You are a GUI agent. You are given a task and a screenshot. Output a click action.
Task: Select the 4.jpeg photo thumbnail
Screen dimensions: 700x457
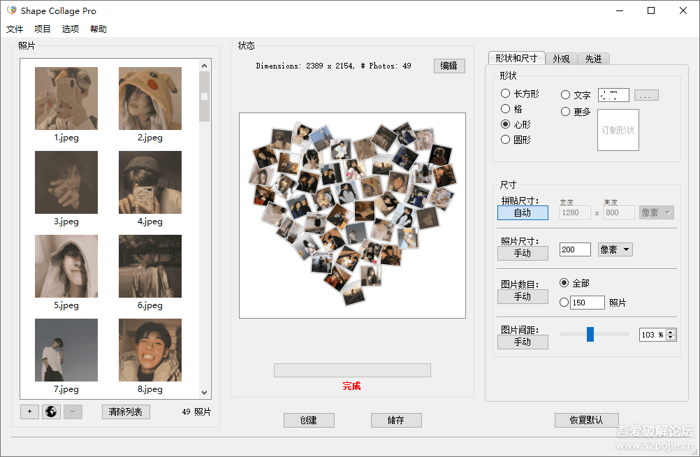pyautogui.click(x=150, y=182)
